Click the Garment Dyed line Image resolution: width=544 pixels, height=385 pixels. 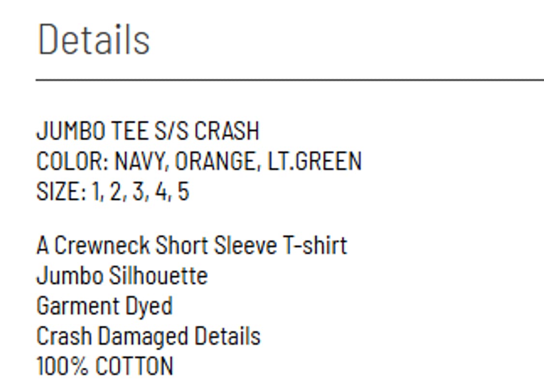[104, 306]
